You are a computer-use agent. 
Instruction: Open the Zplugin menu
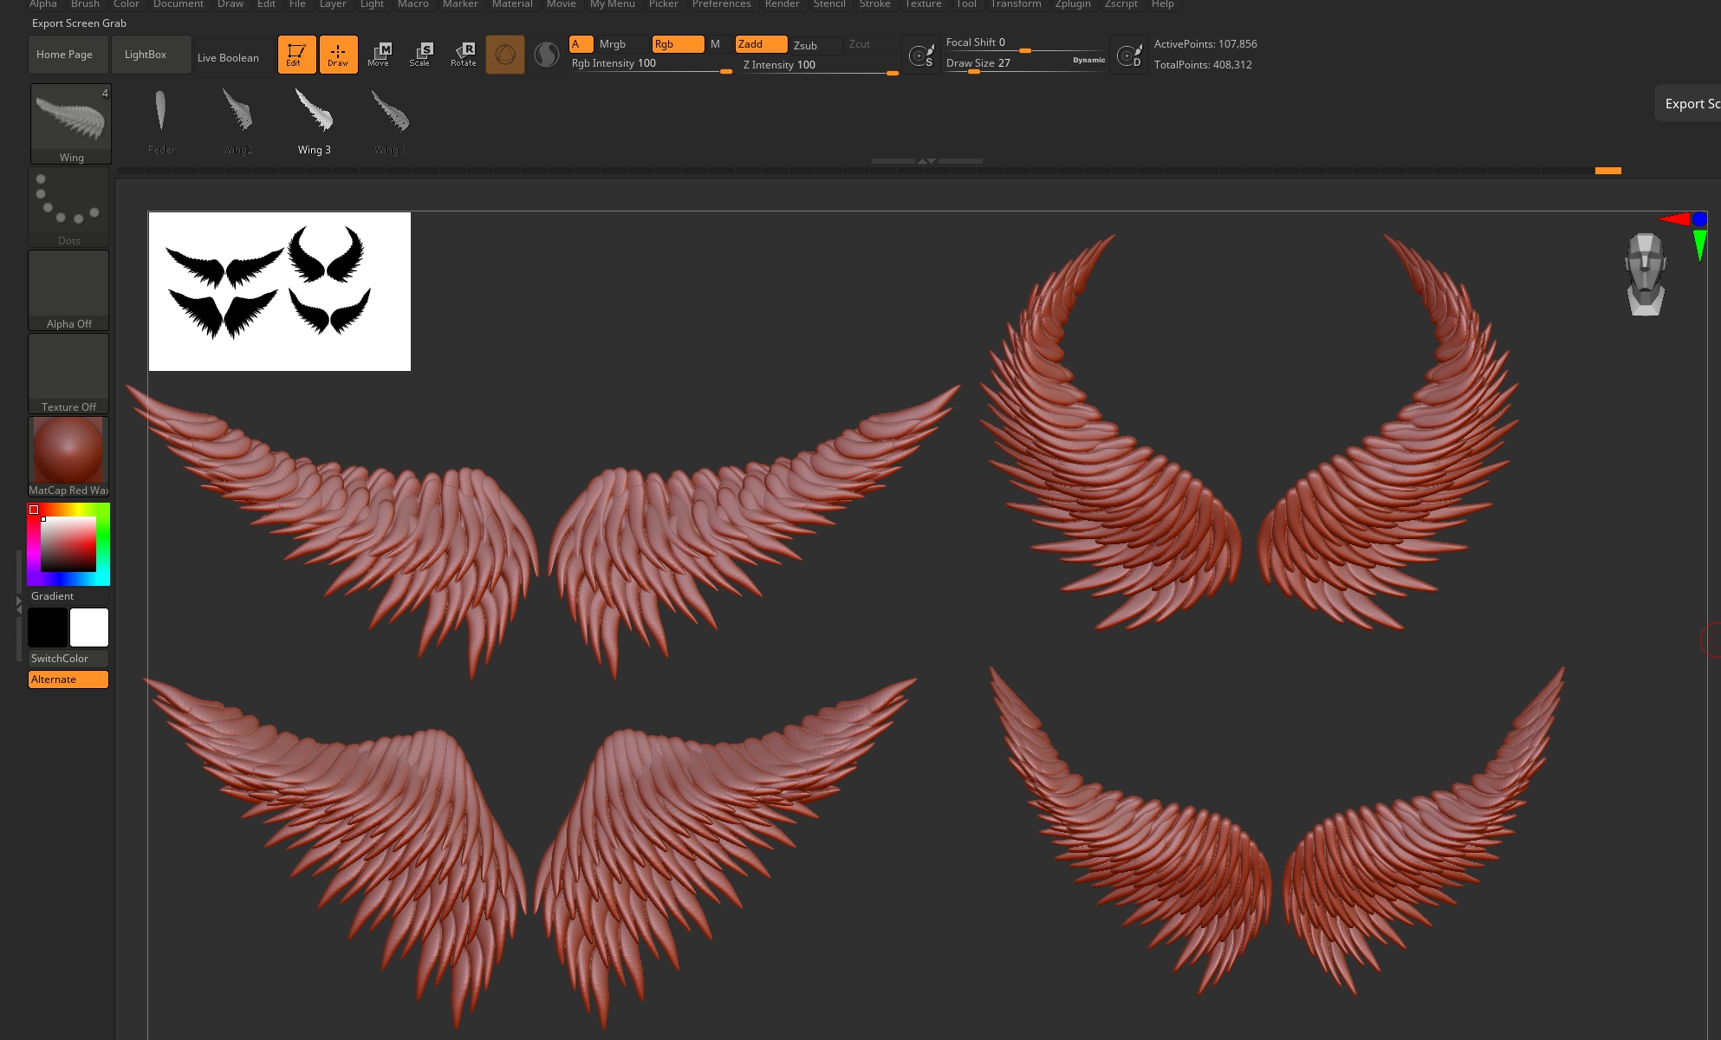[x=1072, y=4]
